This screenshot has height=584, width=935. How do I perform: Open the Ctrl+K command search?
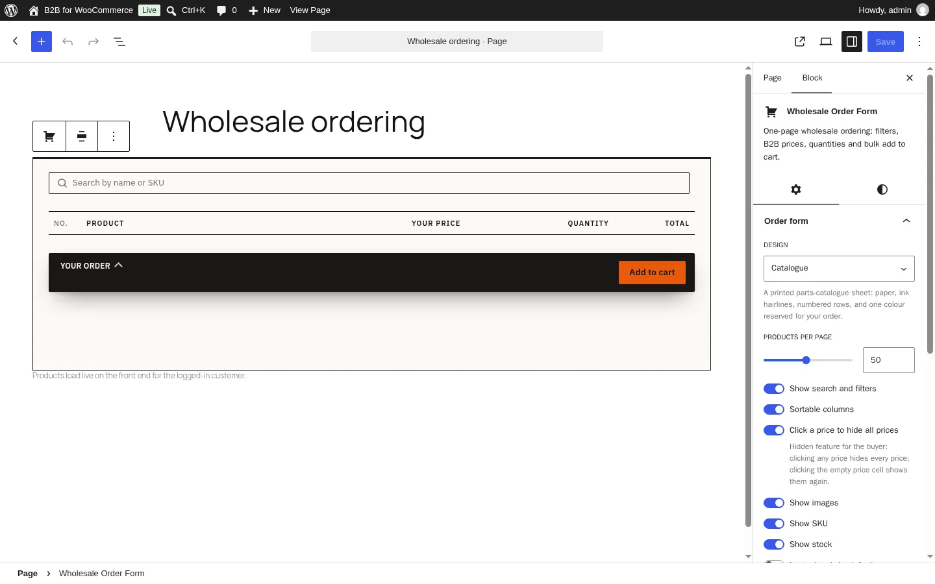point(186,10)
